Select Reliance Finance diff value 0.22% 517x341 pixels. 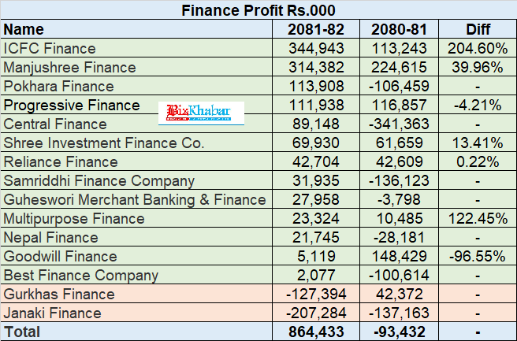[478, 161]
